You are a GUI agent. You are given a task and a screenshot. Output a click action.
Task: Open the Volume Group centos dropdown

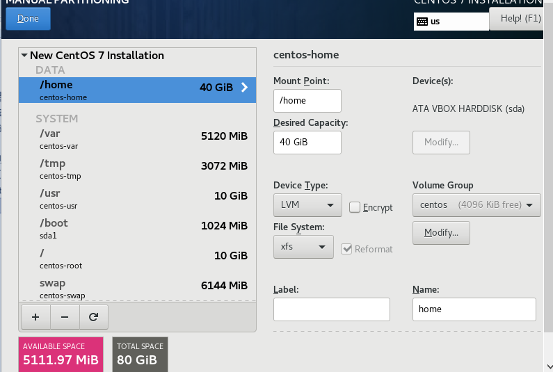click(x=476, y=205)
